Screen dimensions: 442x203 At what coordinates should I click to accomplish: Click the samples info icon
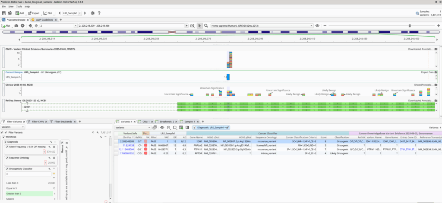pos(417,13)
